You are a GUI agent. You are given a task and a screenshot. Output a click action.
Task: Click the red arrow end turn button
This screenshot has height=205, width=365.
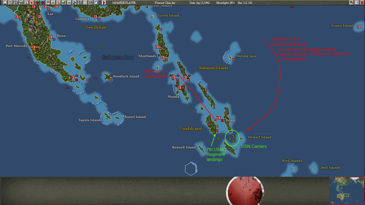(x=104, y=3)
